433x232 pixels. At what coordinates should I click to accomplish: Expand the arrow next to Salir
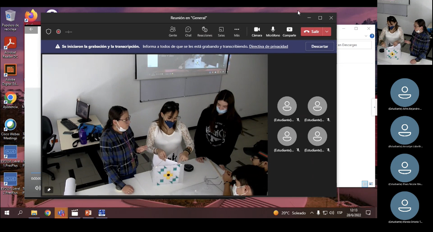pyautogui.click(x=327, y=31)
